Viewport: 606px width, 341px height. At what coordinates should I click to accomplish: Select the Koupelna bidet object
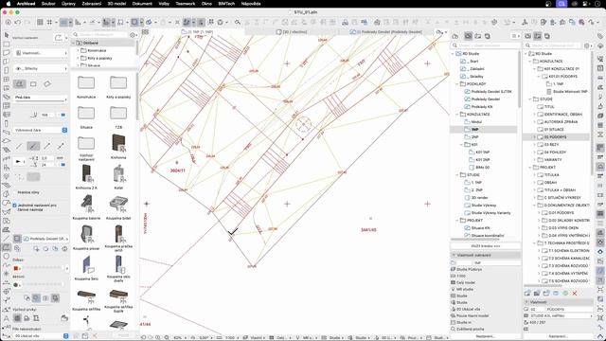(x=118, y=205)
